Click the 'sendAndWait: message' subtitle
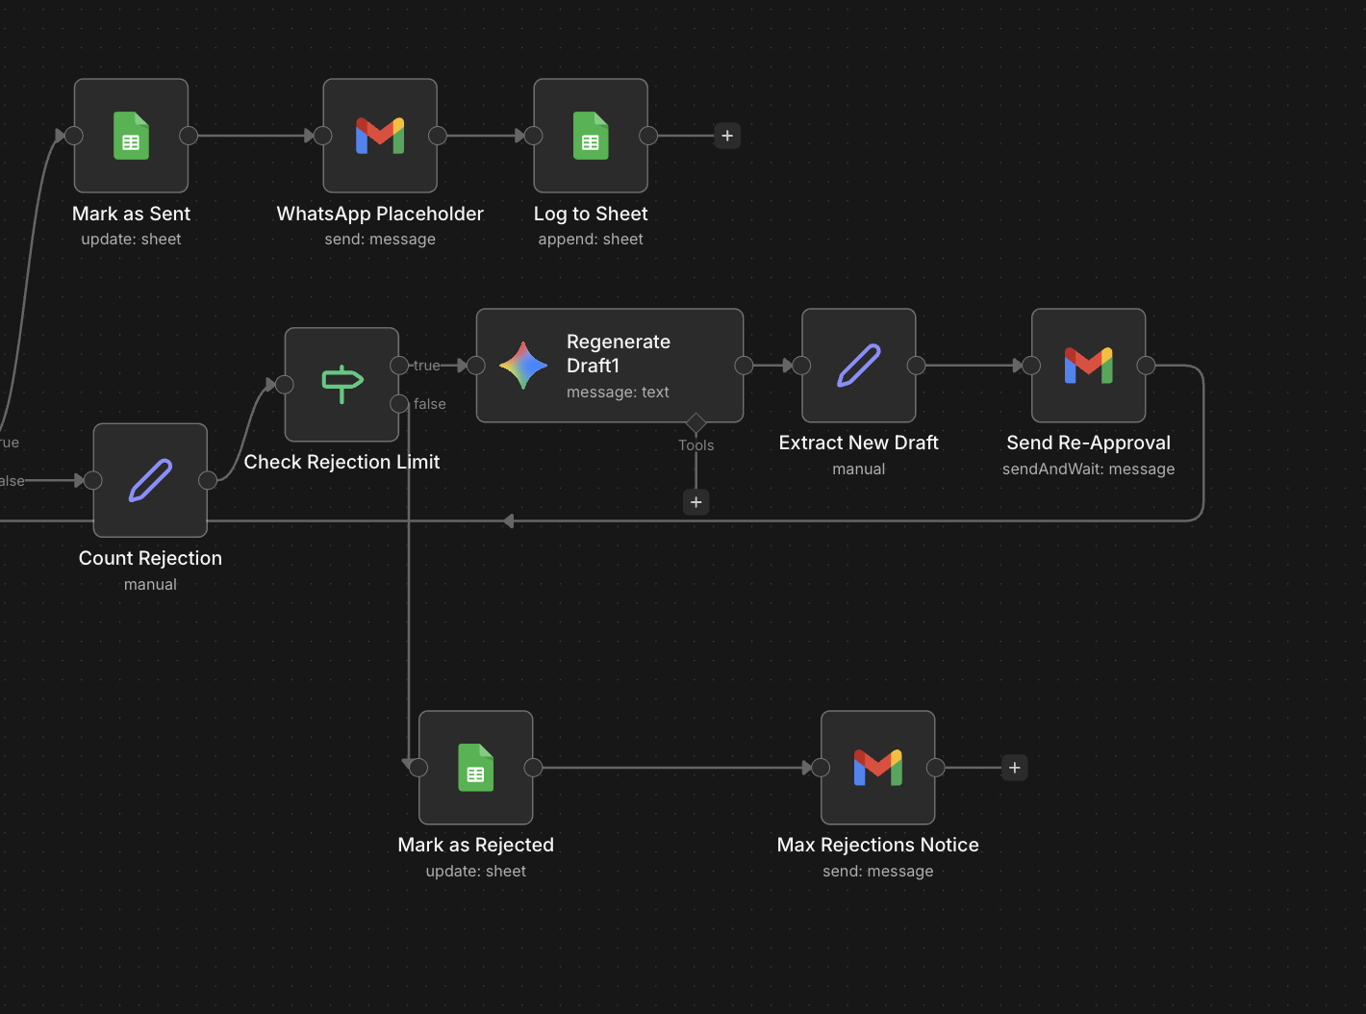 pyautogui.click(x=1088, y=469)
